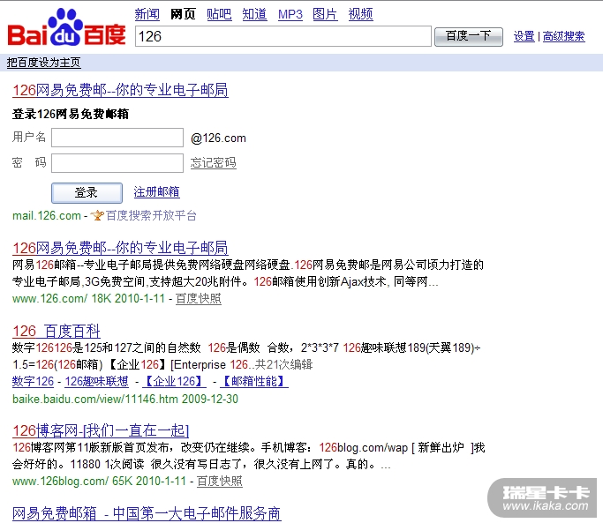
Task: Open 百度快照 for www.126blog.com result
Action: (x=220, y=482)
